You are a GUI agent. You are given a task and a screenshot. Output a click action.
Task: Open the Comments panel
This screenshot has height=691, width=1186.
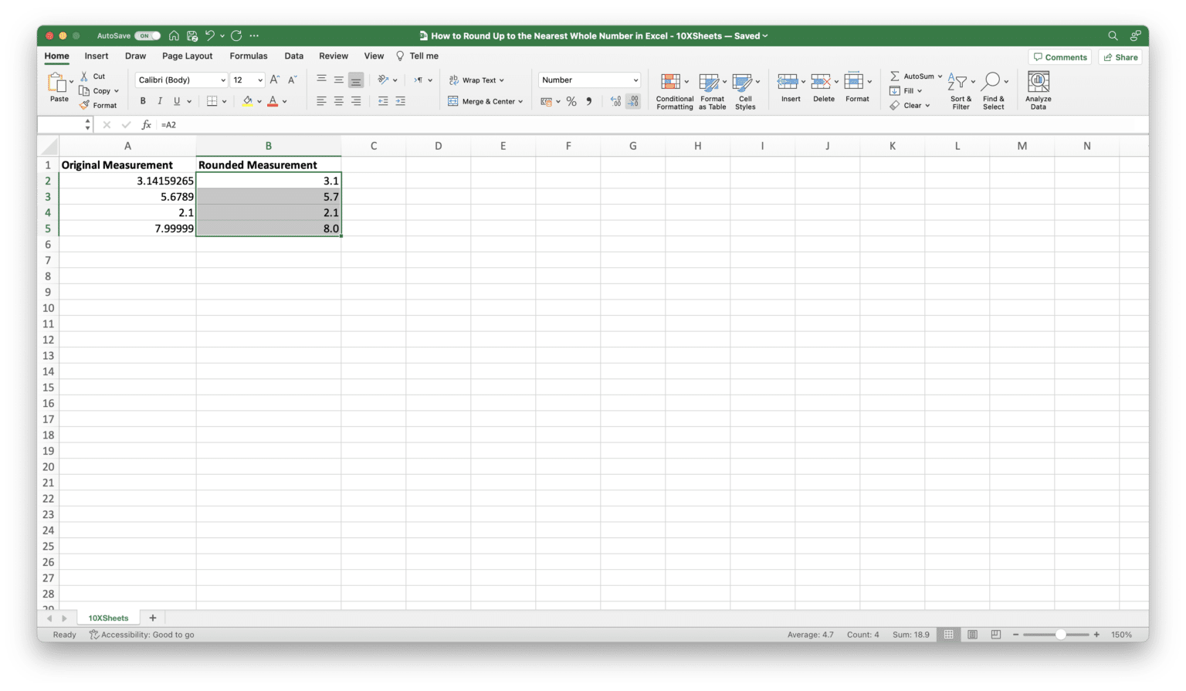pos(1059,56)
